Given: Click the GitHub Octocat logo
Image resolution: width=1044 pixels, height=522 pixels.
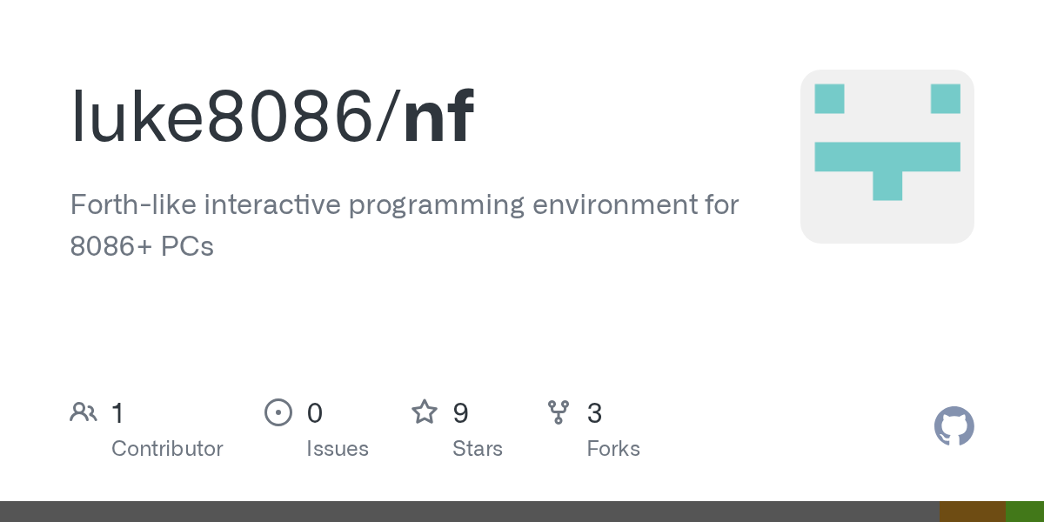Looking at the screenshot, I should point(954,426).
